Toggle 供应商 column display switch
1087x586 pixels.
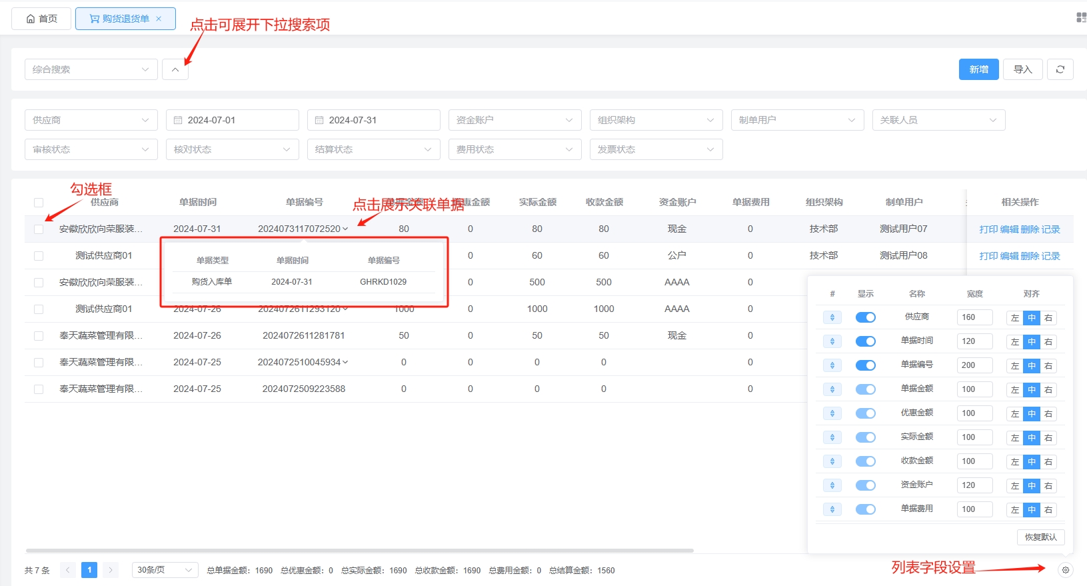(x=866, y=317)
